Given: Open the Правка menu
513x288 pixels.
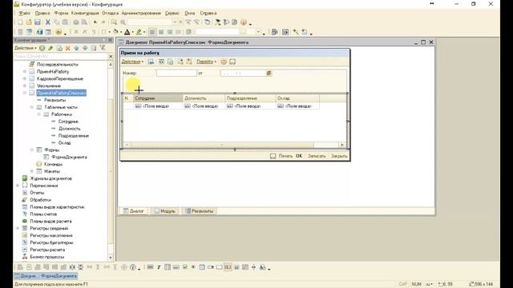Looking at the screenshot, I should click(x=42, y=14).
